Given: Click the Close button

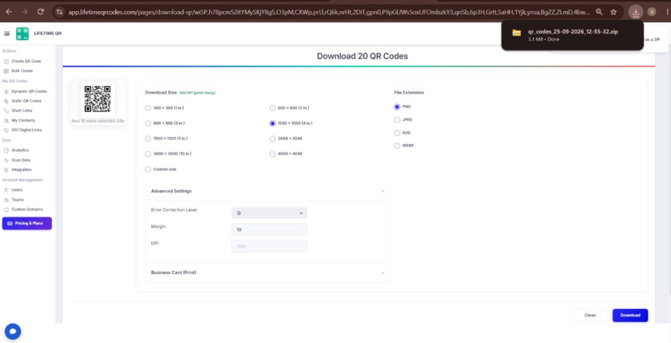Looking at the screenshot, I should click(590, 315).
